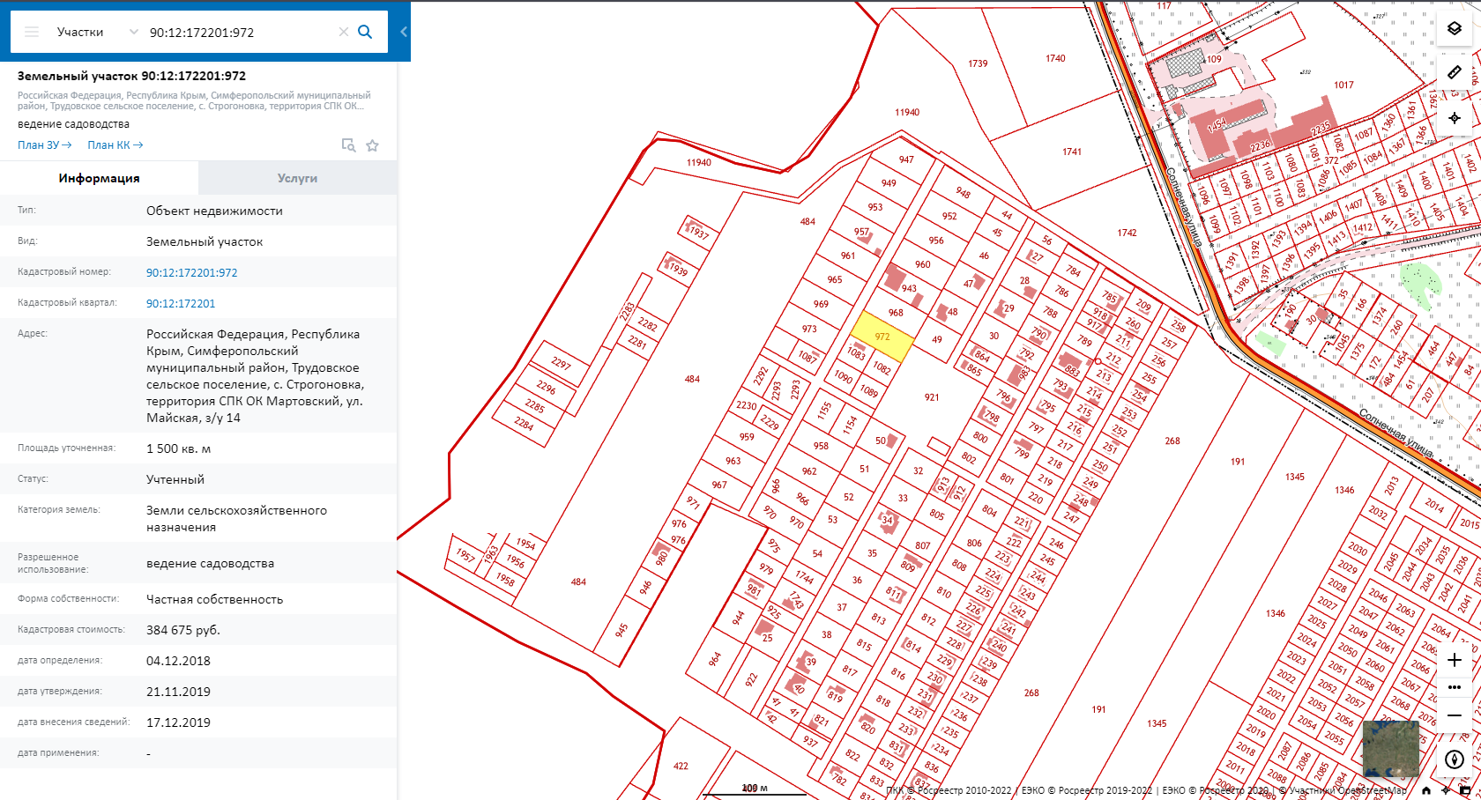Switch to the Информация tab
This screenshot has width=1481, height=800.
click(x=100, y=178)
